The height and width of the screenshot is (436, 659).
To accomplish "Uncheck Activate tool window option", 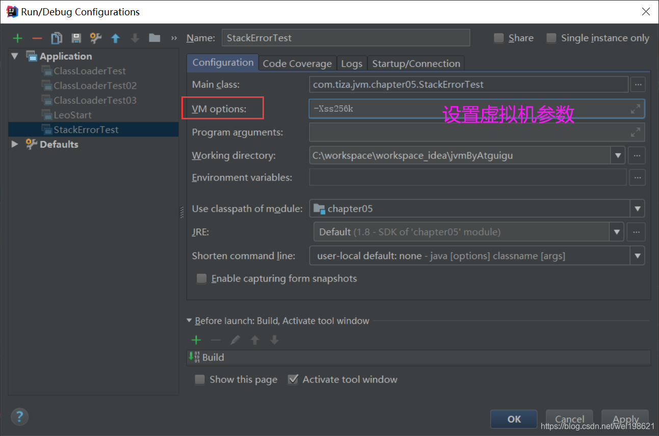I will (293, 379).
